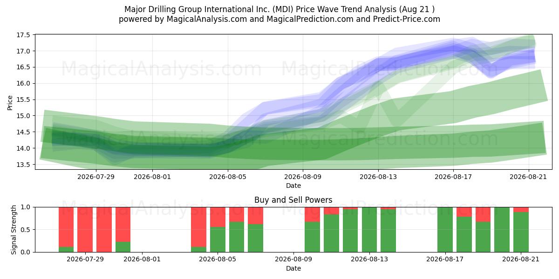The height and width of the screenshot is (279, 559).
Task: Click 2026-08-13 tick on price chart axis
Action: click(x=378, y=177)
